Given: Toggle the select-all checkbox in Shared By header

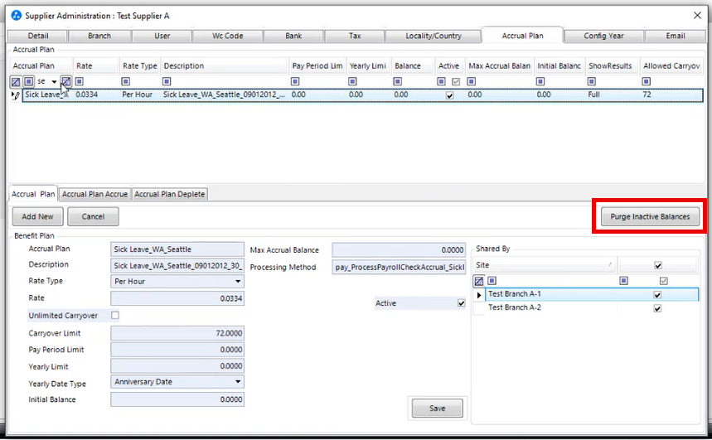Looking at the screenshot, I should [658, 265].
